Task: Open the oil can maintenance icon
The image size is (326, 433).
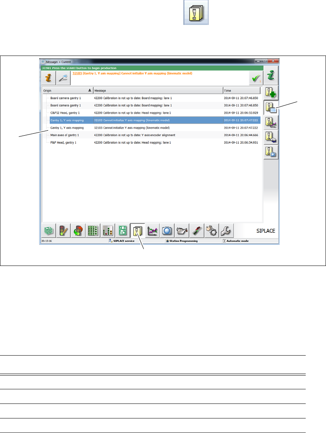Action: click(x=182, y=231)
